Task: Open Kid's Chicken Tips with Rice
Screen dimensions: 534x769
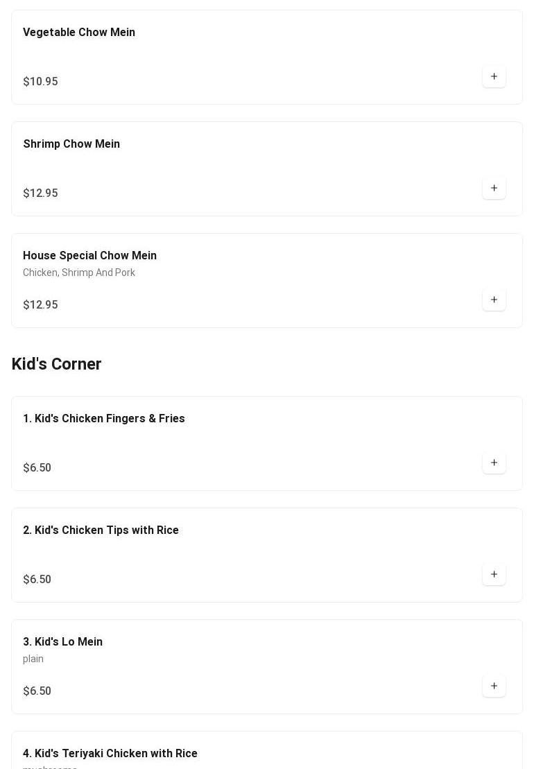Action: pyautogui.click(x=101, y=530)
